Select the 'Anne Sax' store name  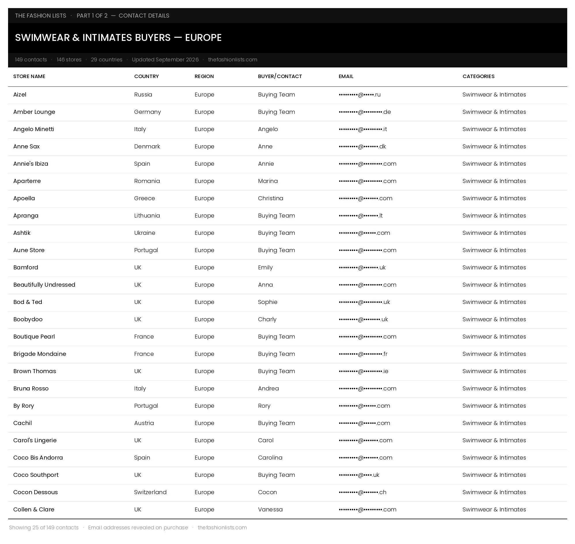(x=27, y=147)
